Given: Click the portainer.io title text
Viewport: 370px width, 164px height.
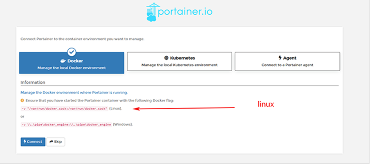Looking at the screenshot, I should (185, 12).
